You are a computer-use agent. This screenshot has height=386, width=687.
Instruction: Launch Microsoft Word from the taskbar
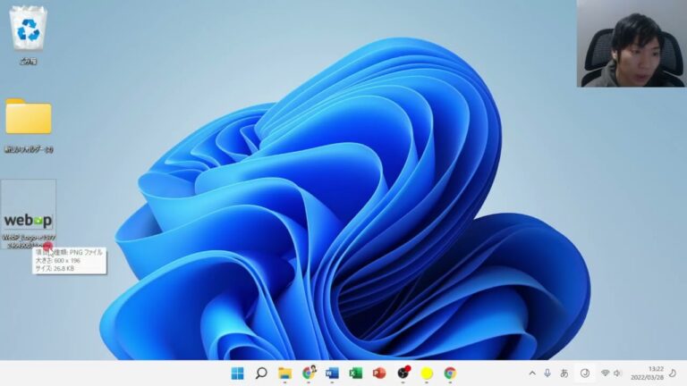pos(332,373)
